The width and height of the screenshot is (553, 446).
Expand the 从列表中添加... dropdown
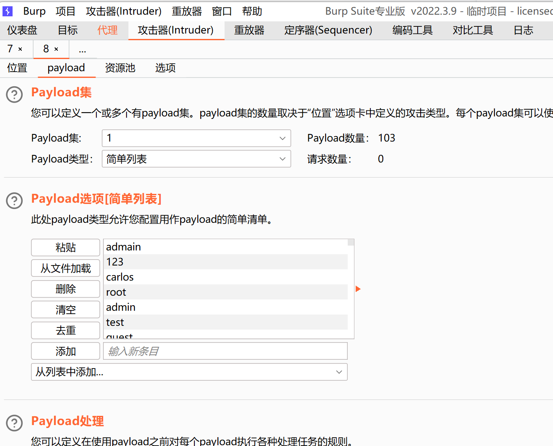tap(189, 372)
